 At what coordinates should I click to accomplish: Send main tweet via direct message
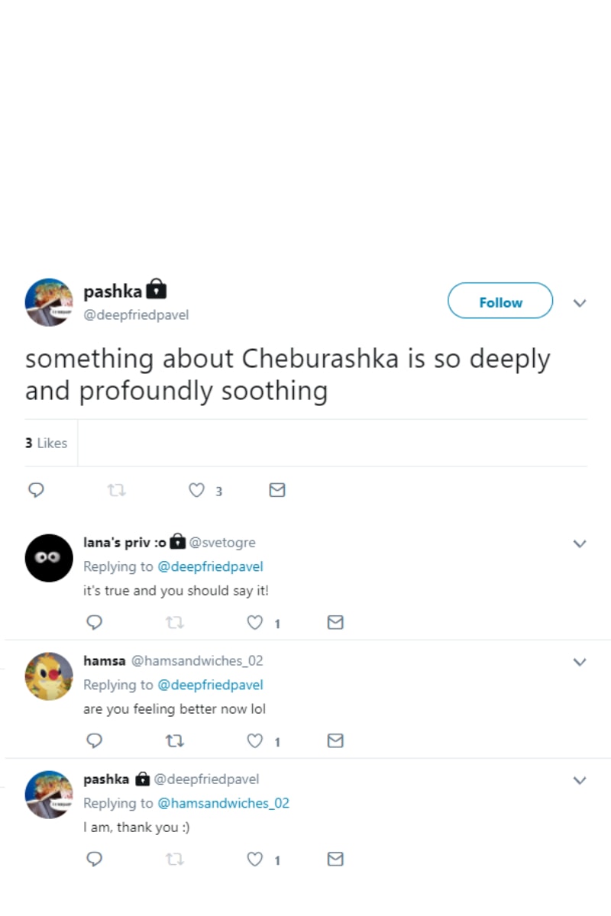(x=278, y=490)
